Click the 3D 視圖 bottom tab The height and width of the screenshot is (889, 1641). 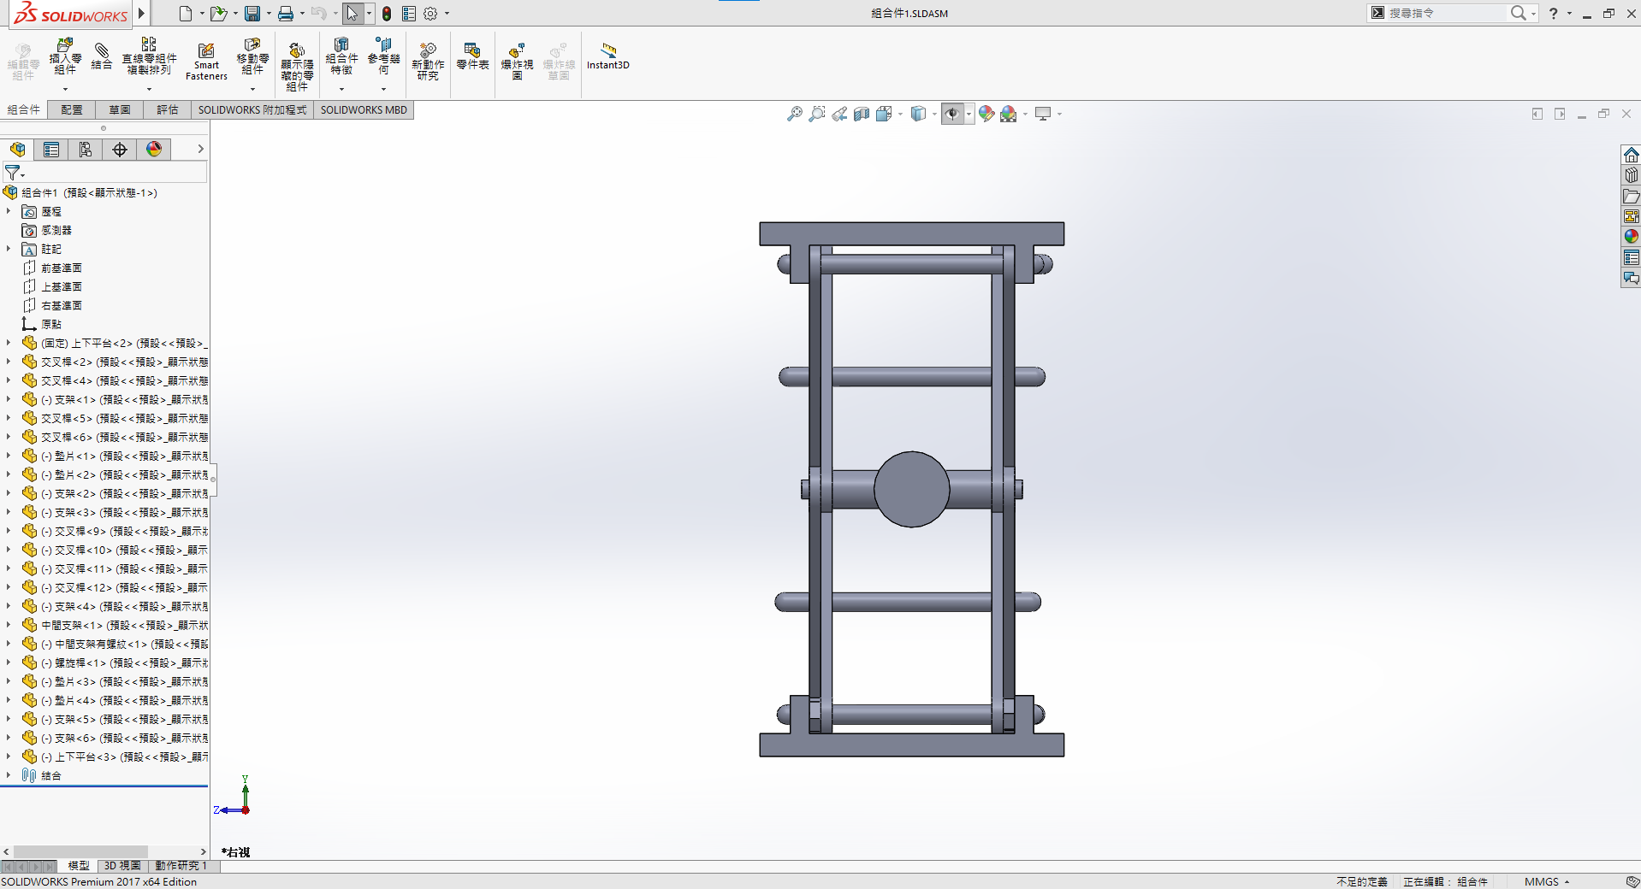click(122, 866)
